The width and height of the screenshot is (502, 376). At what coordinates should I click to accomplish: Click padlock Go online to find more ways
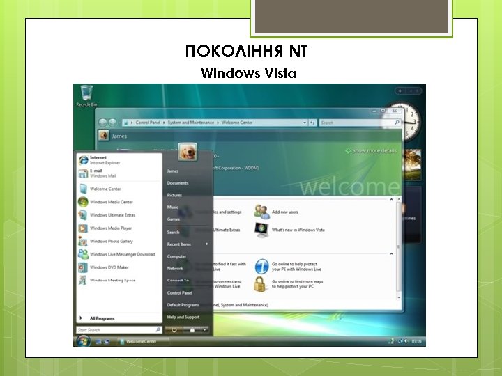click(289, 284)
